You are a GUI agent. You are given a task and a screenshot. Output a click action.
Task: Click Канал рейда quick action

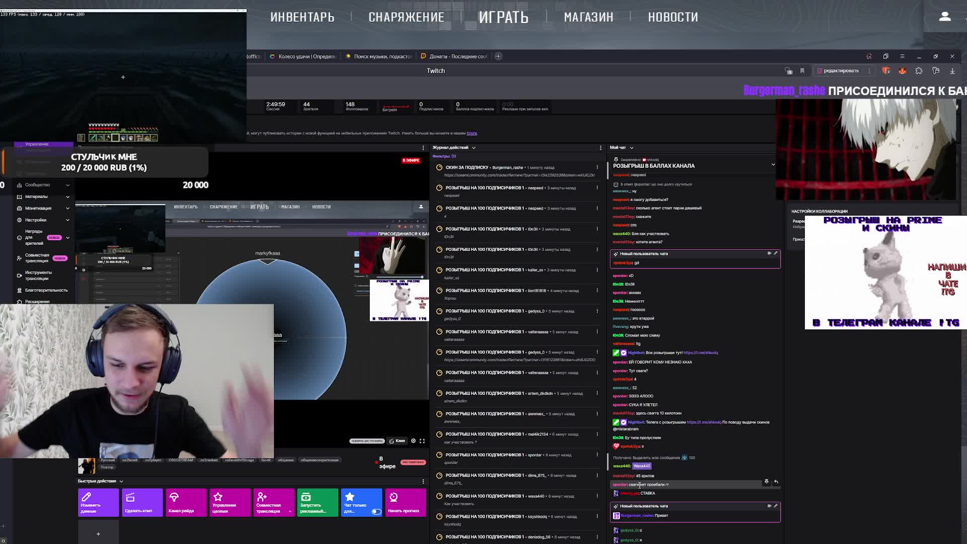tap(186, 503)
